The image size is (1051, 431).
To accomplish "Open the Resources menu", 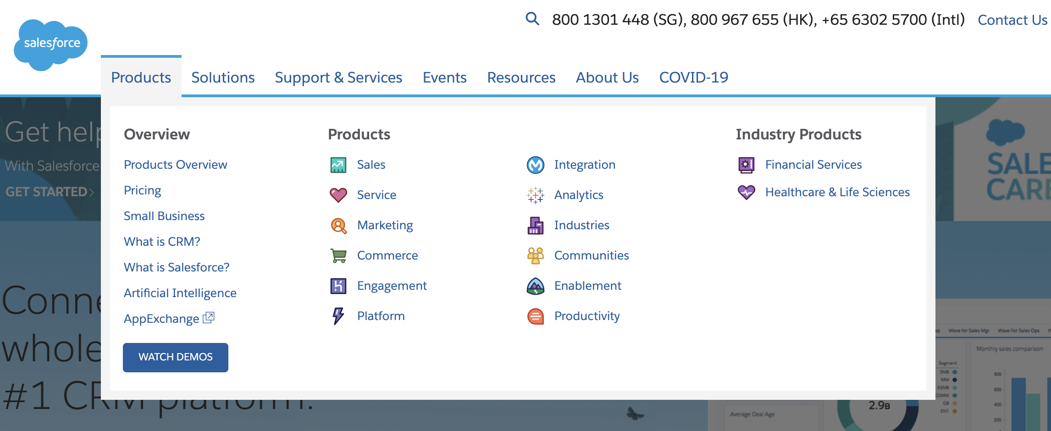I will tap(521, 77).
